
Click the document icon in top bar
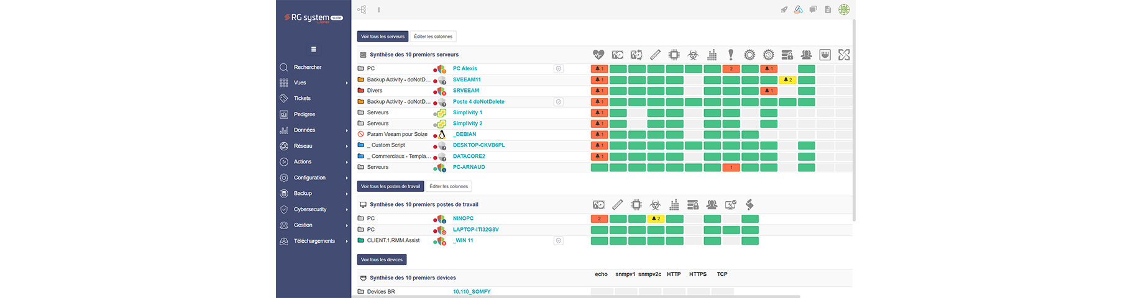[x=828, y=9]
